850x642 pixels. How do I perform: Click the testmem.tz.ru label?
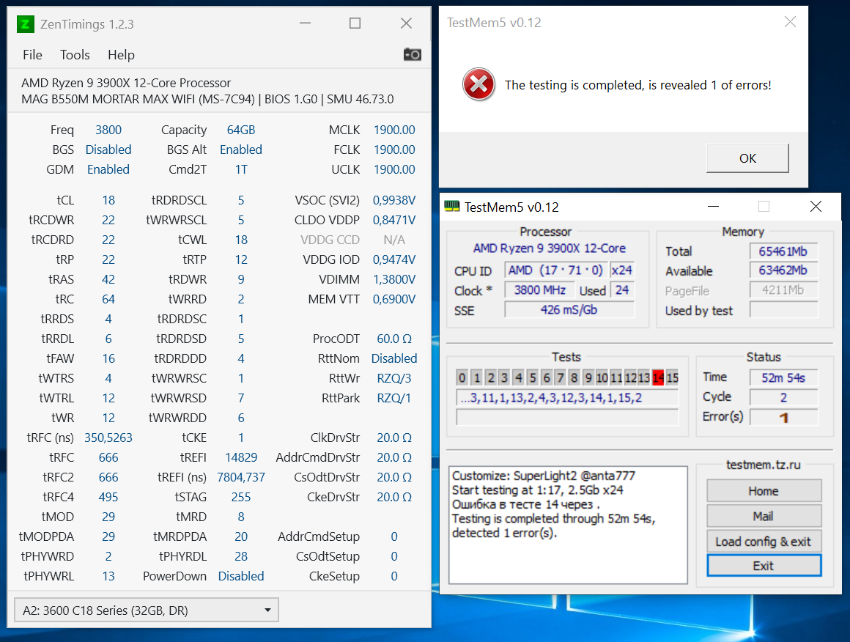point(764,465)
